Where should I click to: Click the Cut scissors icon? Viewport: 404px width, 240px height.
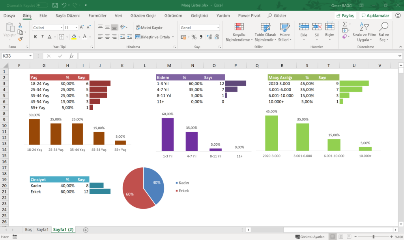coord(21,25)
